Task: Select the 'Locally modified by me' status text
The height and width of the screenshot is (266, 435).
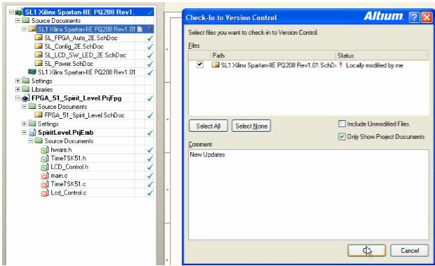Action: [x=374, y=65]
